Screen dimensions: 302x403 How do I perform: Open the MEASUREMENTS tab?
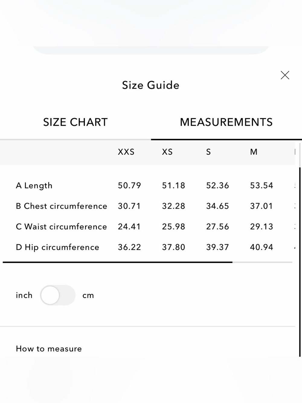226,122
